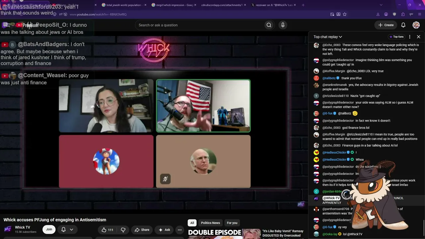Screen dimensions: 425x239
Task: Click the muted microphone icon in video
Action: click(x=165, y=179)
